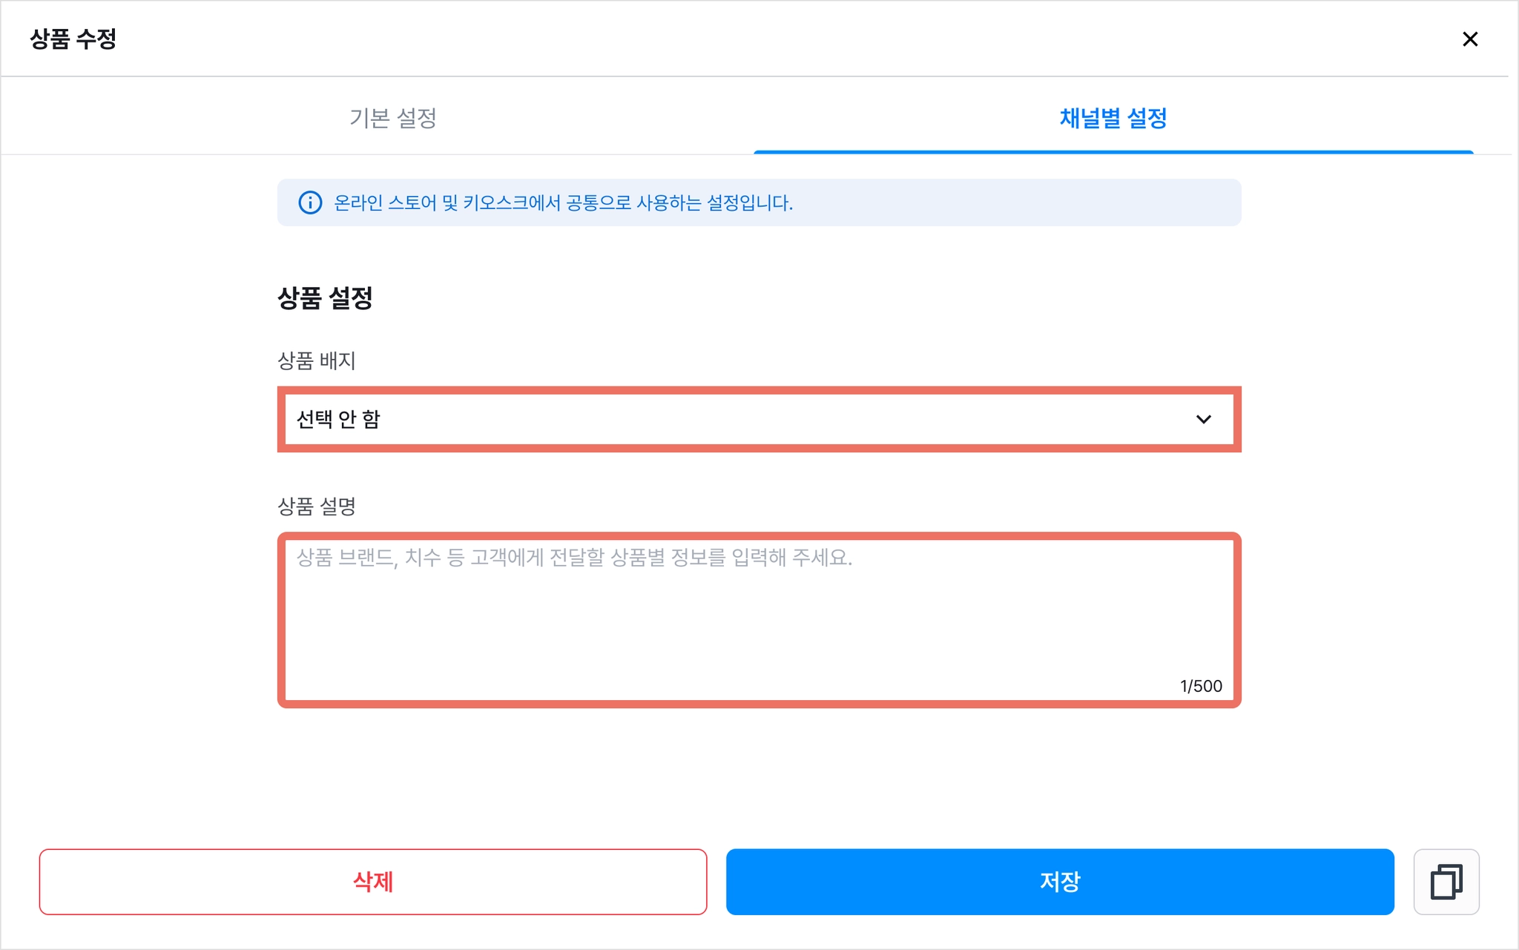This screenshot has width=1519, height=950.
Task: Switch to the 기본 설정 tab
Action: tap(393, 118)
